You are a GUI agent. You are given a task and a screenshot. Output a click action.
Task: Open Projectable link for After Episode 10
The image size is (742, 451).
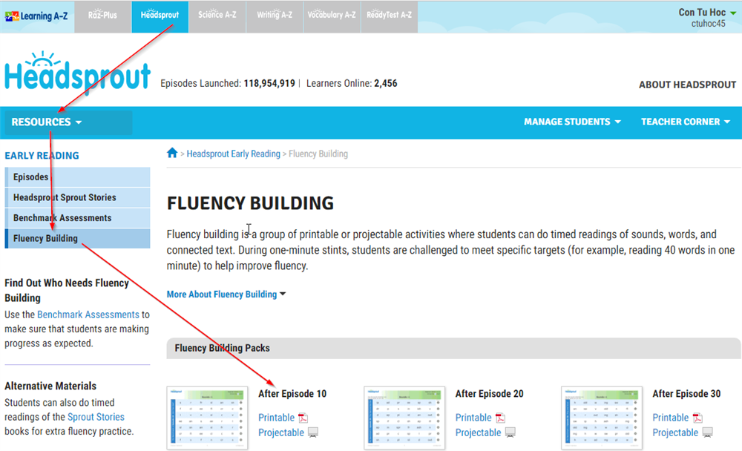[281, 432]
